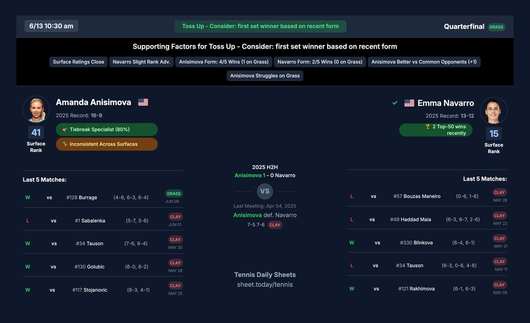Click the Toss Up recommendation banner

pos(260,26)
